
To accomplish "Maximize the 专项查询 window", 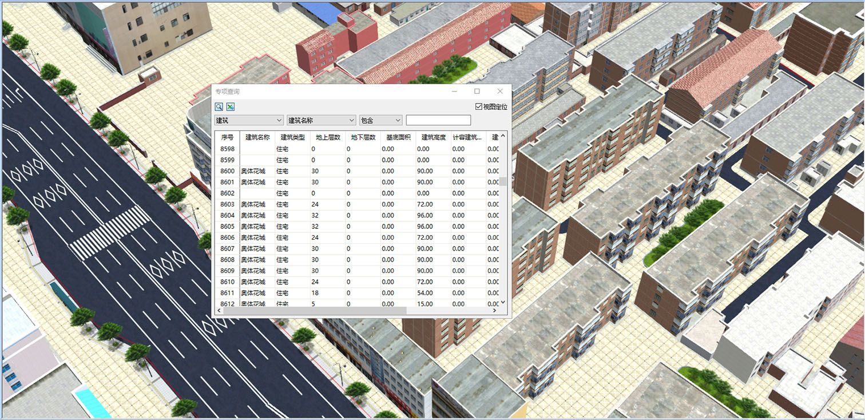I will [x=477, y=92].
